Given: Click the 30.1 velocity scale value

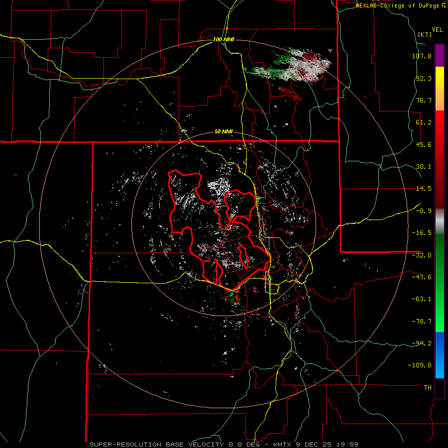Looking at the screenshot, I should click(424, 167).
